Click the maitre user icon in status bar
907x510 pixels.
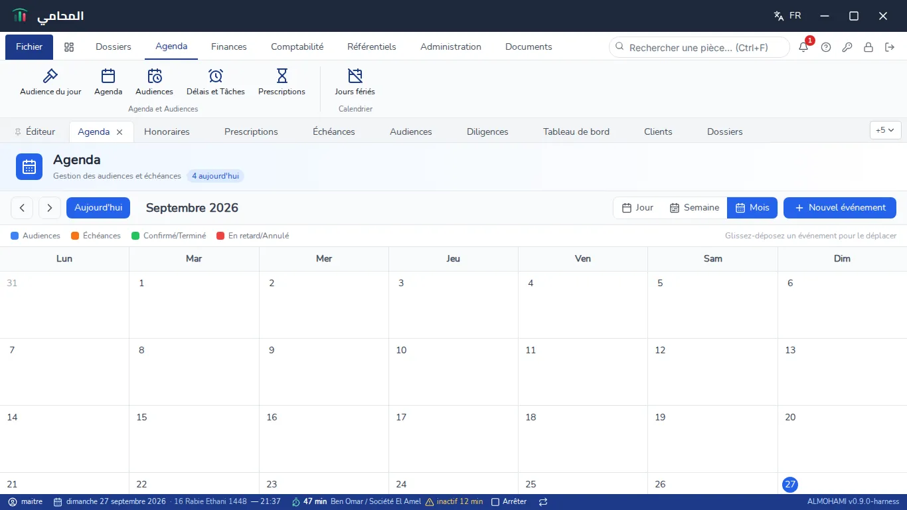13,502
